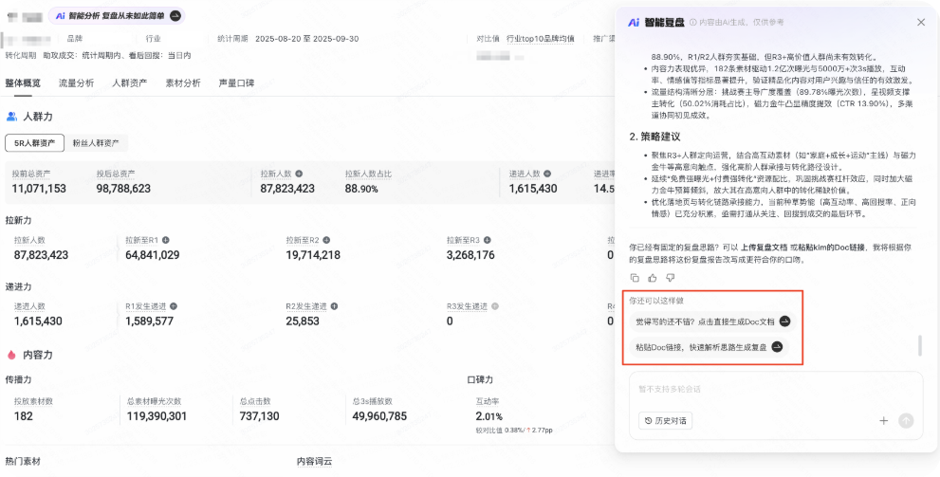Open the 统计周期 date range 2025-08-20 至 2025-09-30
Screen dimensions: 940x477
click(x=306, y=39)
